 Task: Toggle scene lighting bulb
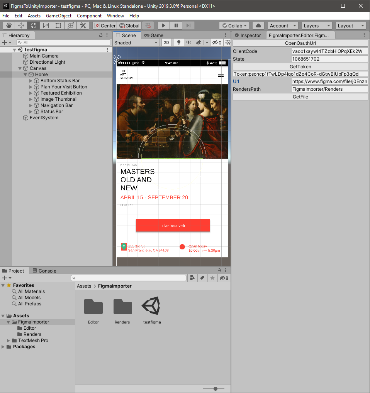[179, 43]
